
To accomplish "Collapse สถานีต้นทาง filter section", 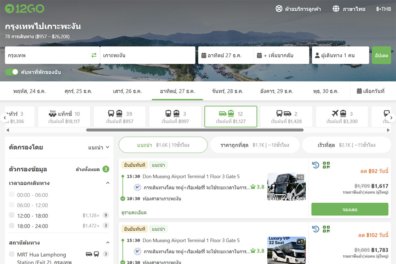I will (108, 243).
